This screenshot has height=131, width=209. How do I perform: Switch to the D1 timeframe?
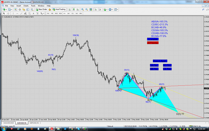73,13
